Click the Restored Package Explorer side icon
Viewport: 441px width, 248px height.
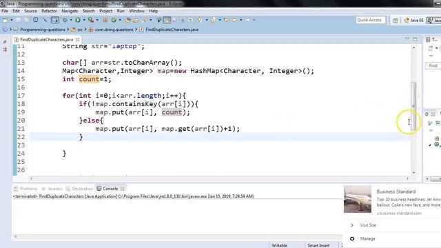tap(5, 50)
